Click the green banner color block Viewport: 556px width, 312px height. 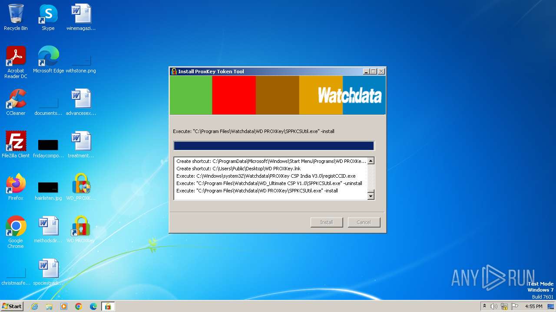[x=191, y=95]
